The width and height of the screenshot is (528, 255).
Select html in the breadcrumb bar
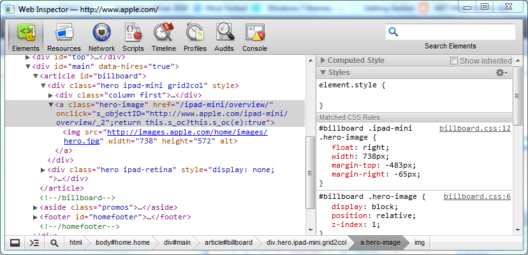point(76,242)
